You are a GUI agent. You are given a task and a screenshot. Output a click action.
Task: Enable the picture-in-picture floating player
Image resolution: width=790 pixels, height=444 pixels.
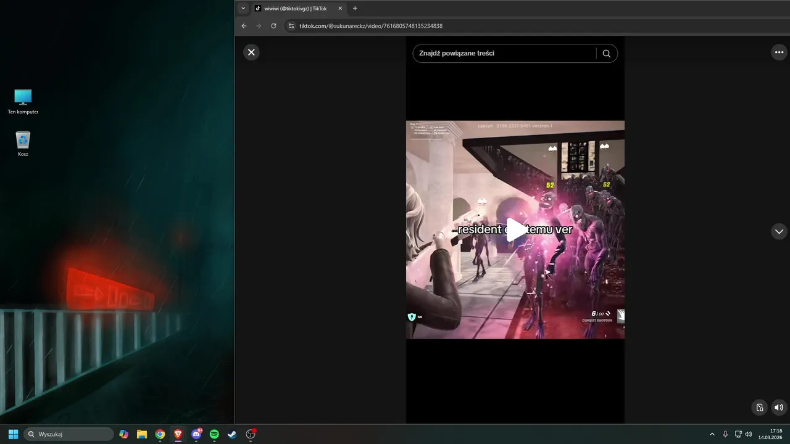tap(760, 407)
